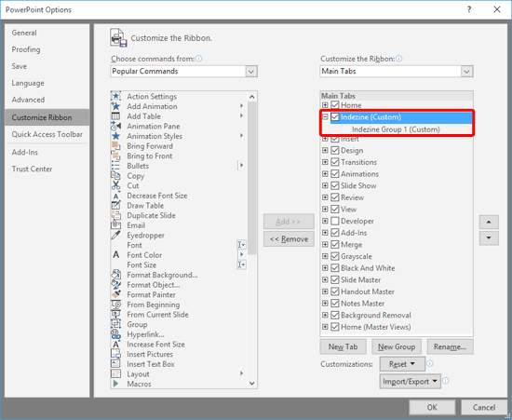Disable the Animations tab checkbox
The image size is (512, 420).
335,174
